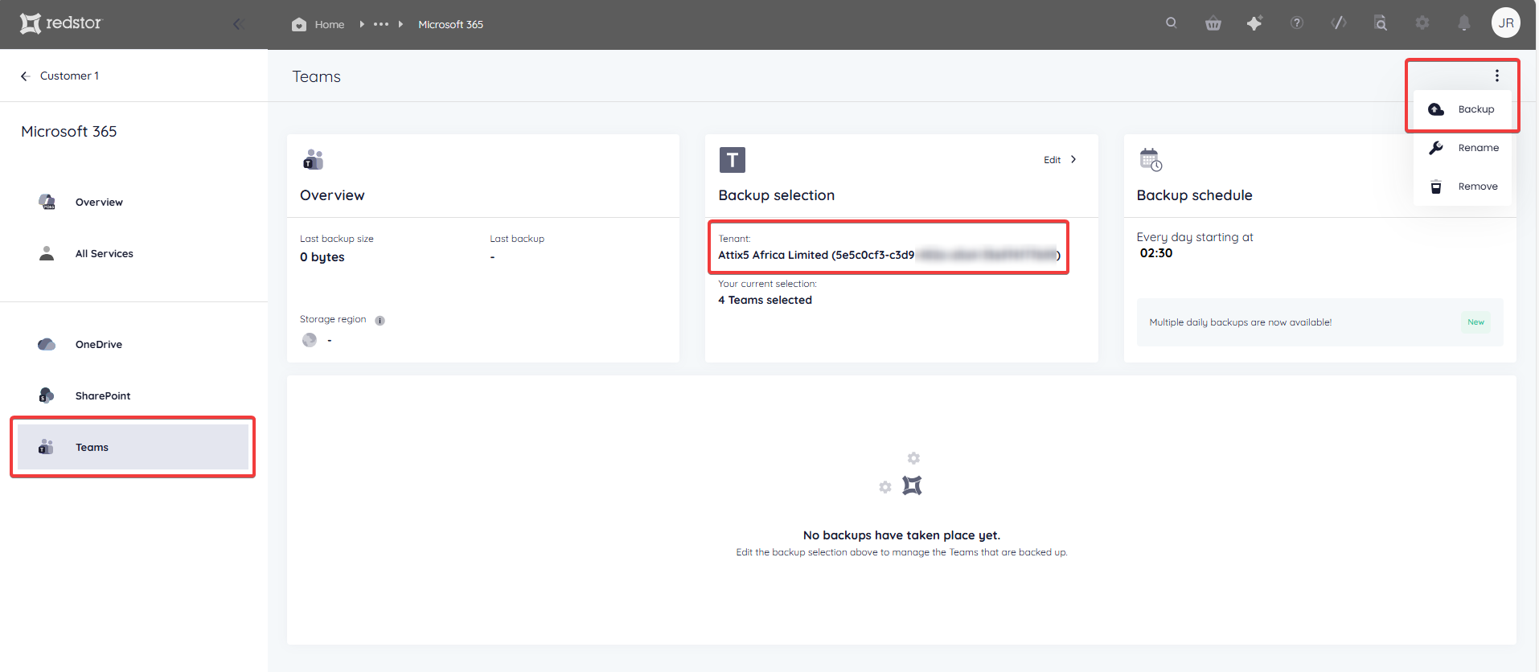Select Teams in sidebar
The height and width of the screenshot is (672, 1539).
coord(133,447)
